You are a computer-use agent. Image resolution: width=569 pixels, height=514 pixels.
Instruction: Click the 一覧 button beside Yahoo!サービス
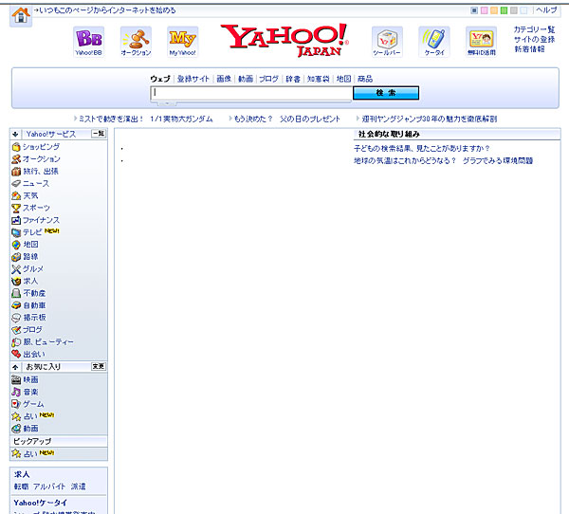click(99, 134)
